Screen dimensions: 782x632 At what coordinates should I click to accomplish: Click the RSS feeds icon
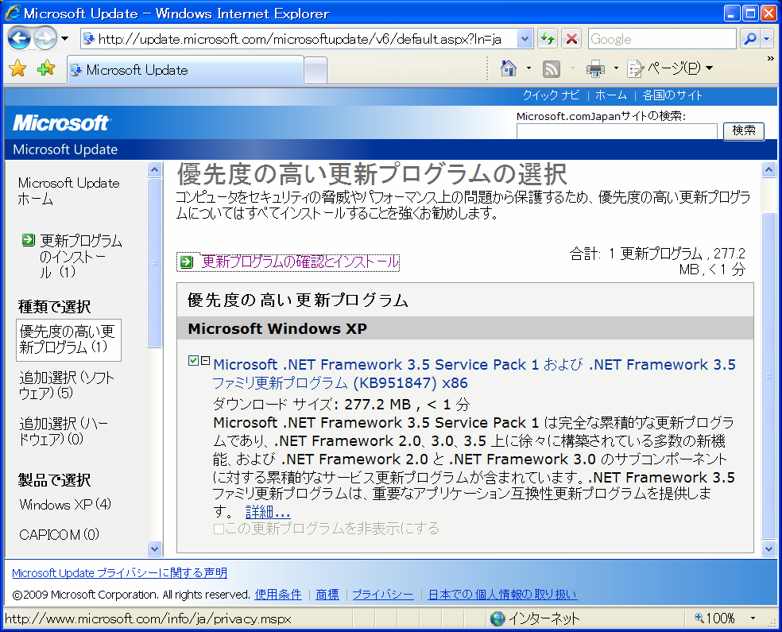(x=551, y=69)
